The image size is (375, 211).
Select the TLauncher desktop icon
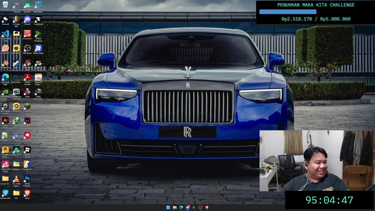pyautogui.click(x=27, y=108)
